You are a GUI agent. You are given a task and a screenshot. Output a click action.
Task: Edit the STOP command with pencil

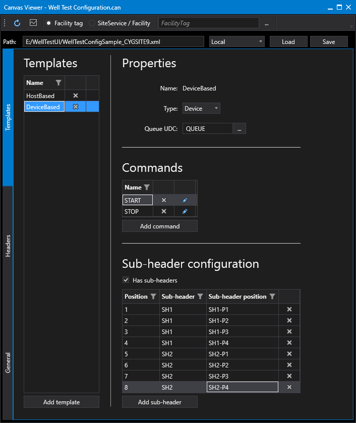[x=185, y=211]
